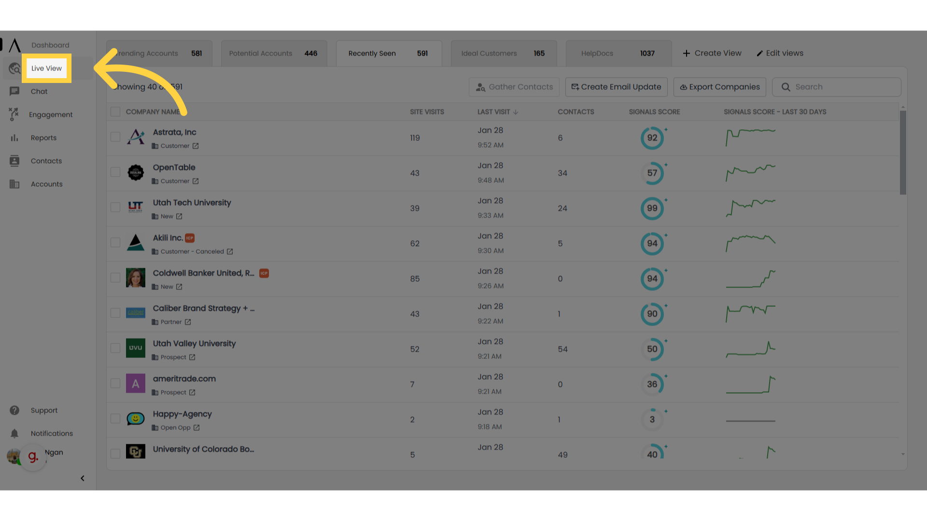Click the Create View button
This screenshot has height=521, width=927.
[712, 53]
